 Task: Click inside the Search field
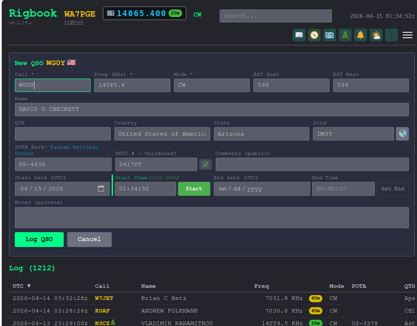275,16
